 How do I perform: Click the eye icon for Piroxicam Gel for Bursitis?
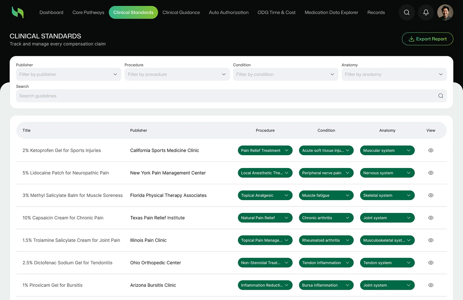pos(431,285)
